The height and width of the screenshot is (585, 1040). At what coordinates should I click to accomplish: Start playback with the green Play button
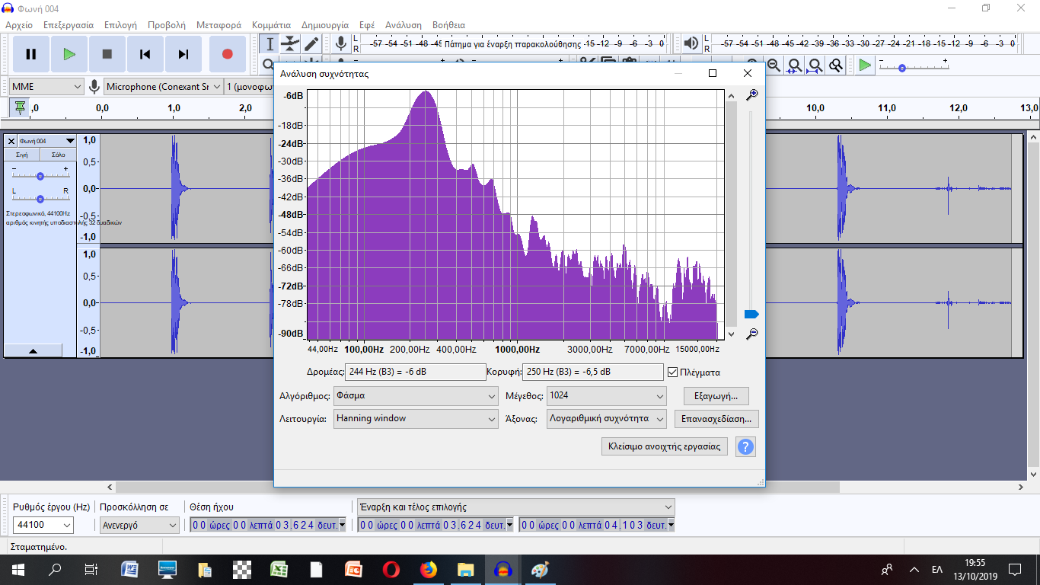(69, 54)
